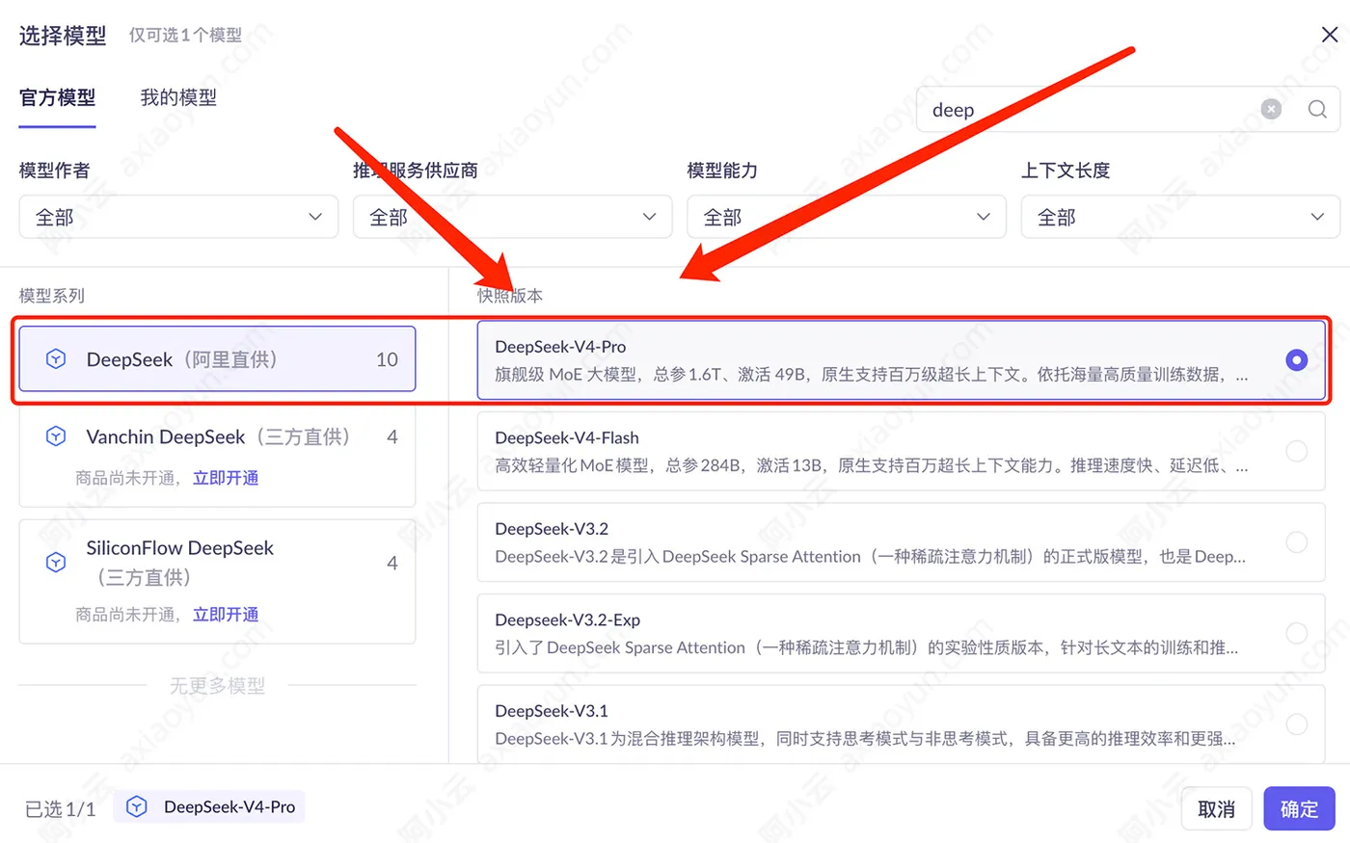Switch to the 我的模型 tab

(x=178, y=97)
